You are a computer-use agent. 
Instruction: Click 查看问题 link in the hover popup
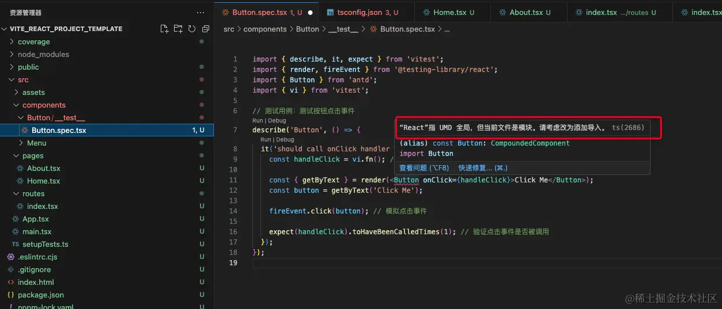[425, 168]
